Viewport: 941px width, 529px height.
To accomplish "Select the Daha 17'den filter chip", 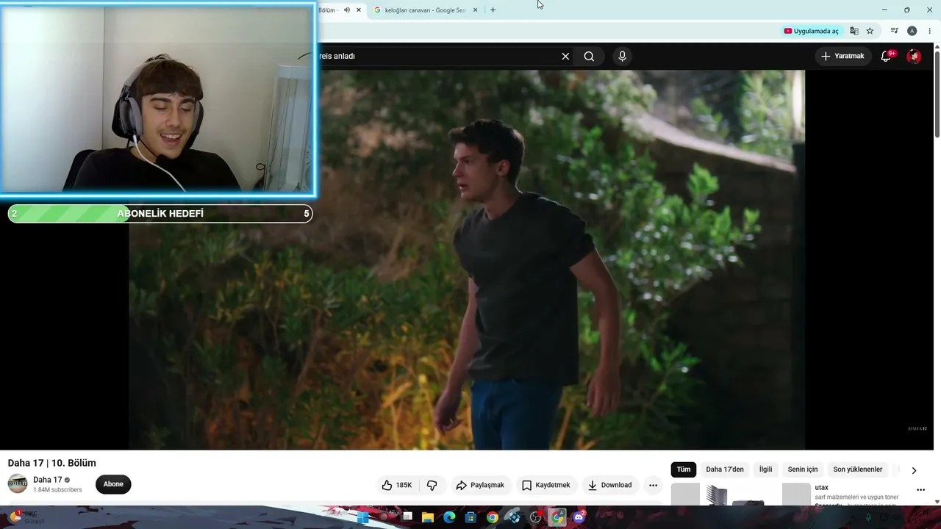I will (x=725, y=469).
